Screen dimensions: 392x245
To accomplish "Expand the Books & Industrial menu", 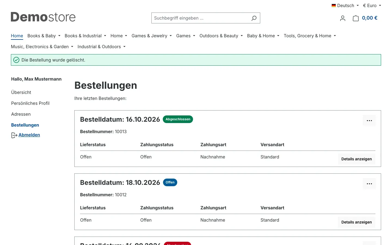I will (85, 36).
